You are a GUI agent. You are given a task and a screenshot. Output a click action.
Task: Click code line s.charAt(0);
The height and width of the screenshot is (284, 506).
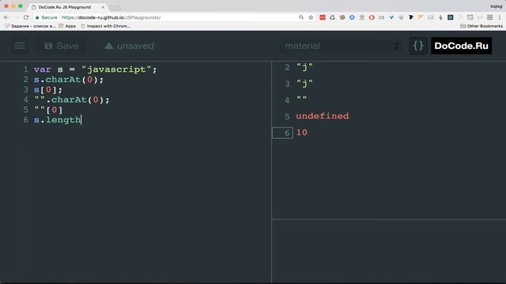coord(69,80)
